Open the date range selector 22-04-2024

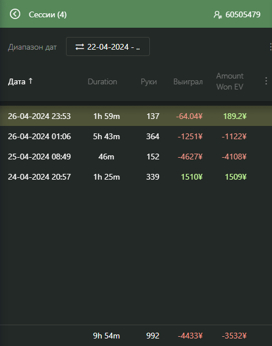(x=108, y=47)
